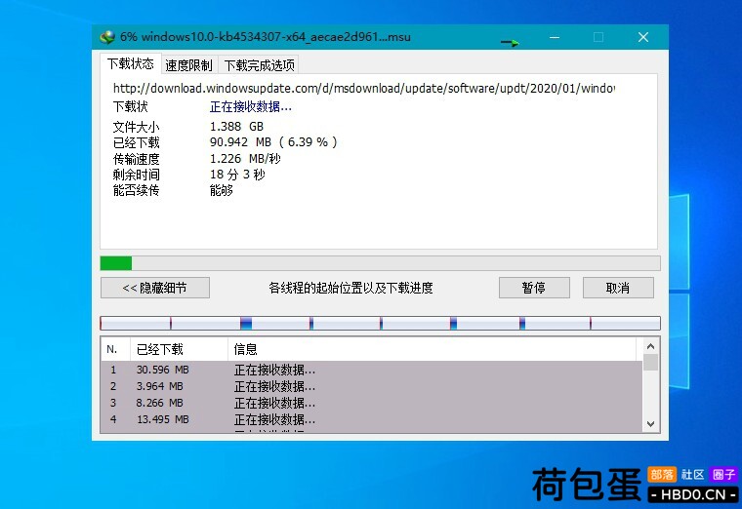Click the IDM app icon in title bar

[108, 37]
